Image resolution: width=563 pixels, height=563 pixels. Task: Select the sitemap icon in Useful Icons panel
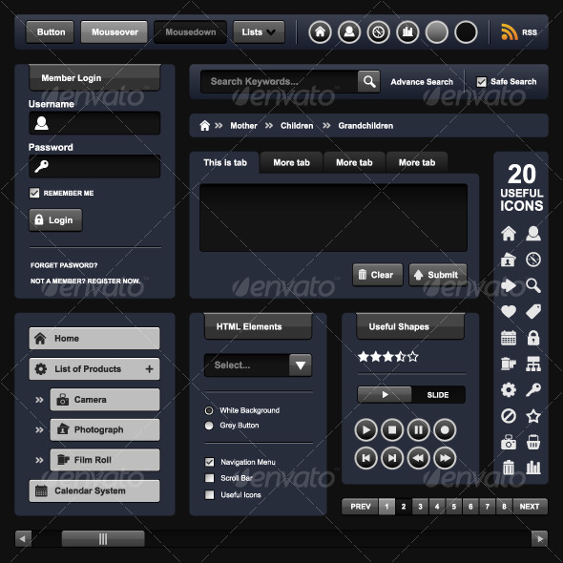point(533,364)
